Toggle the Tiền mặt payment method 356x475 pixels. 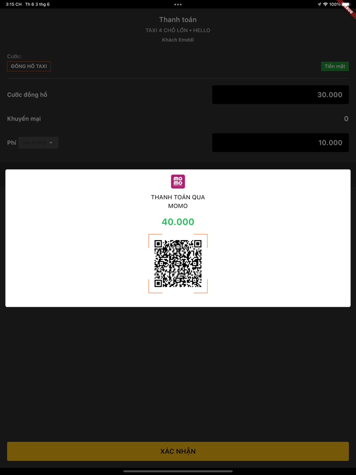(335, 66)
